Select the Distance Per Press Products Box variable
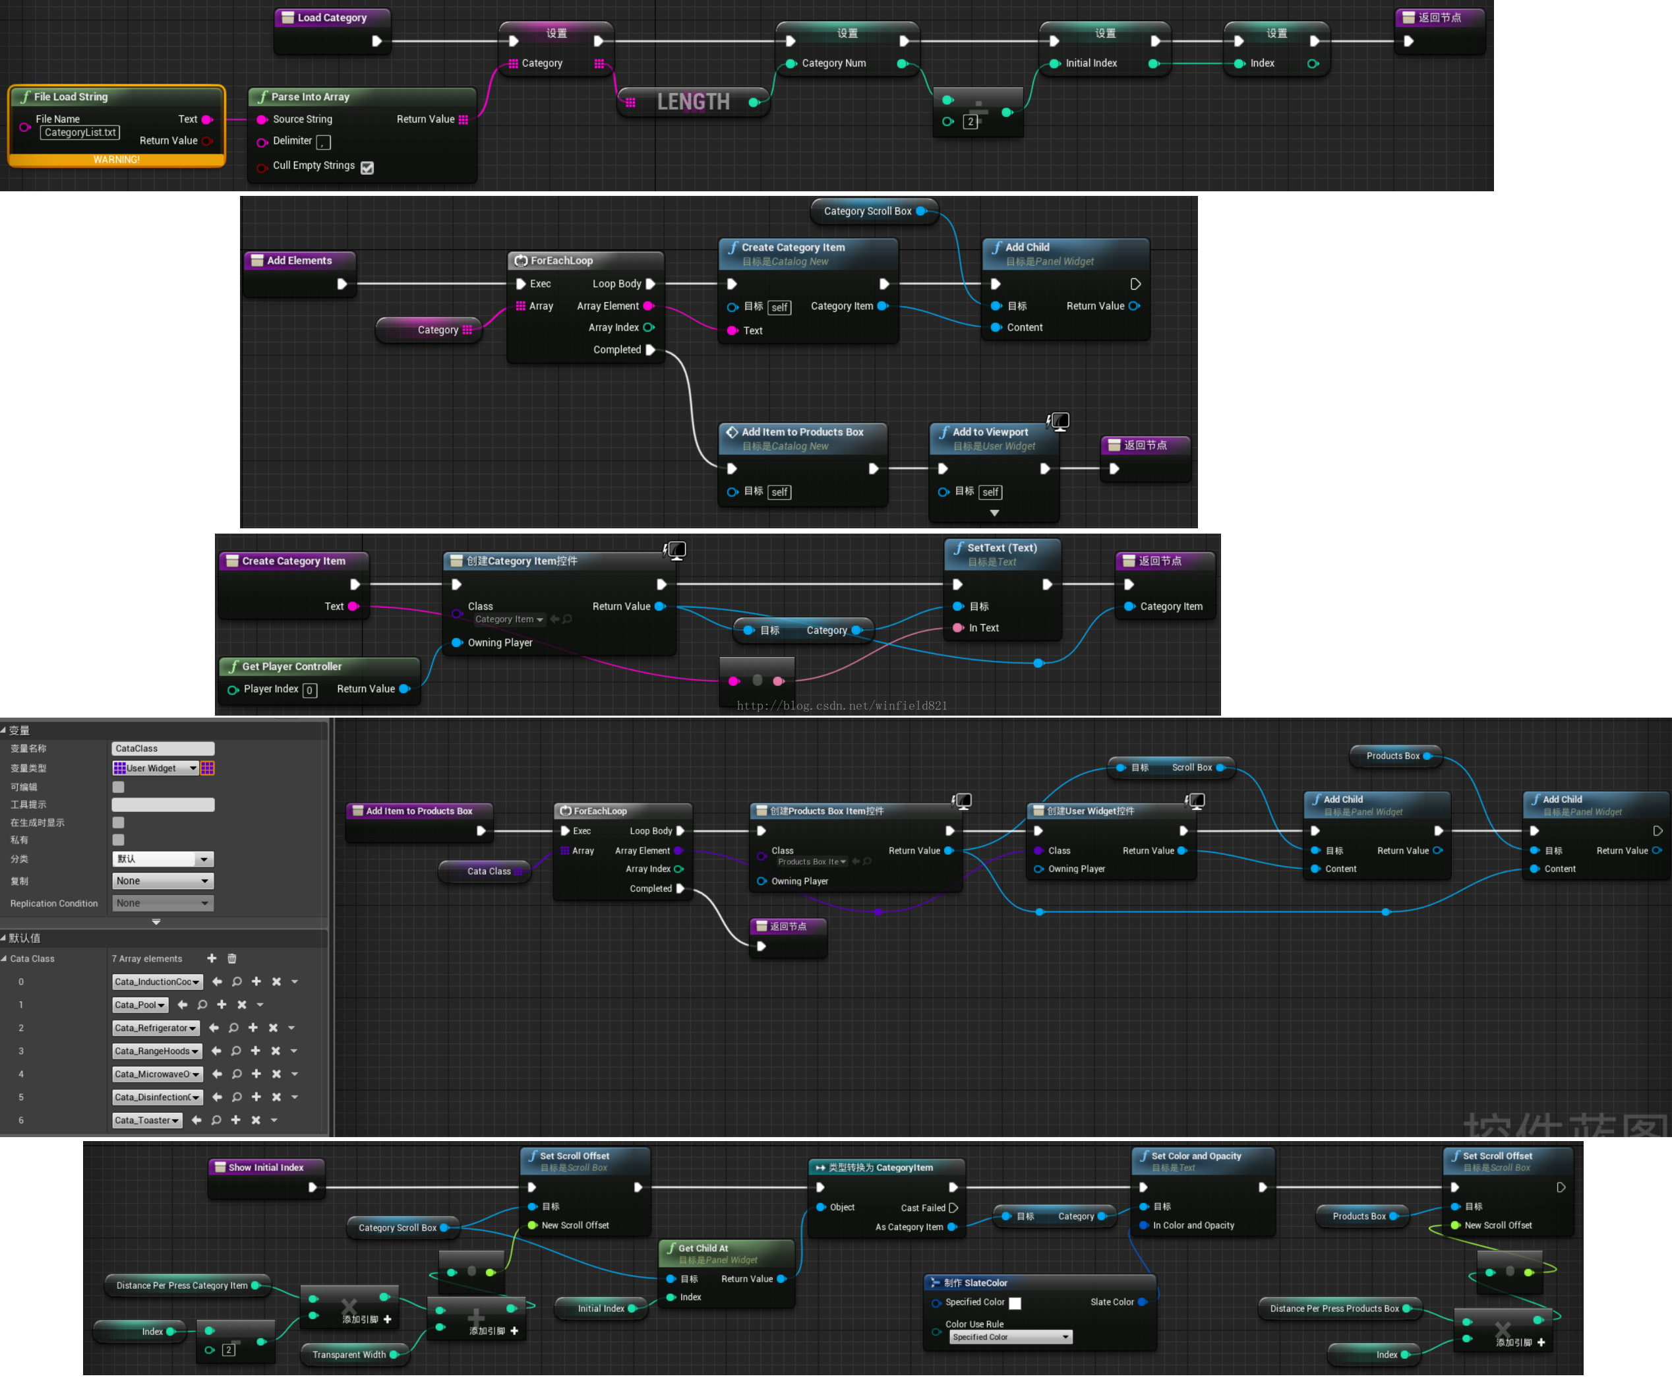 (x=1340, y=1308)
